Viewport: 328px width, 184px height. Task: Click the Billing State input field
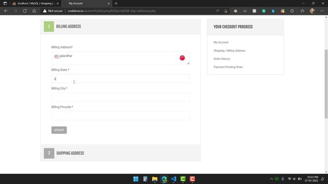(120, 79)
